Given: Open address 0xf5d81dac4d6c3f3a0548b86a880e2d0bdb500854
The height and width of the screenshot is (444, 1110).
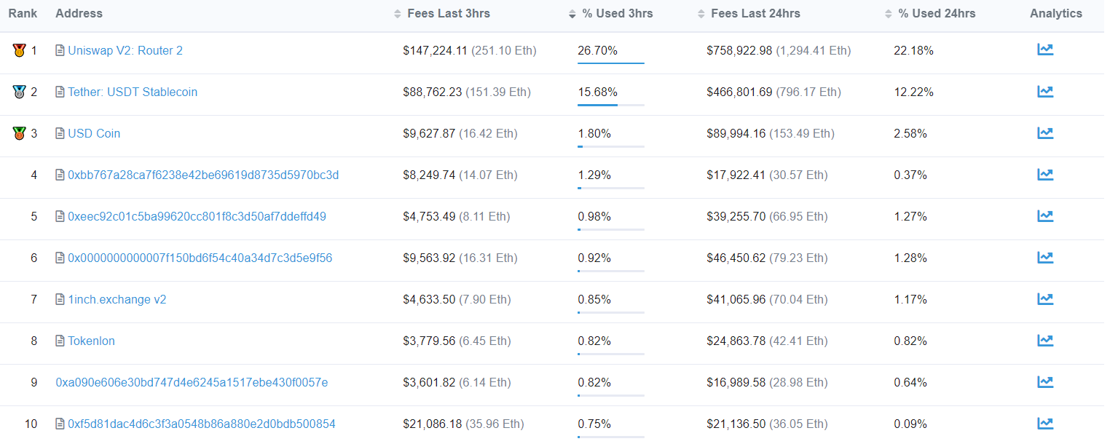Looking at the screenshot, I should point(202,424).
